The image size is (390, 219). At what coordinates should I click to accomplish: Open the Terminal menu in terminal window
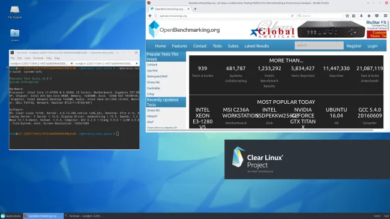pos(38,58)
